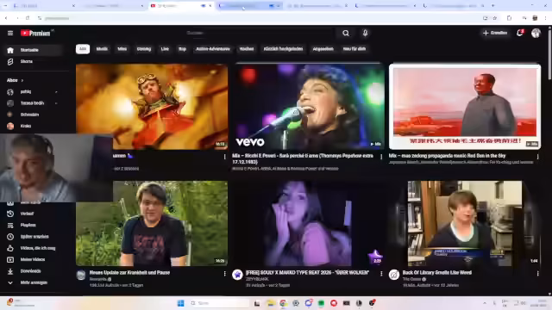The height and width of the screenshot is (310, 552).
Task: Expand Mehr anzeigen in sidebar
Action: click(x=34, y=282)
